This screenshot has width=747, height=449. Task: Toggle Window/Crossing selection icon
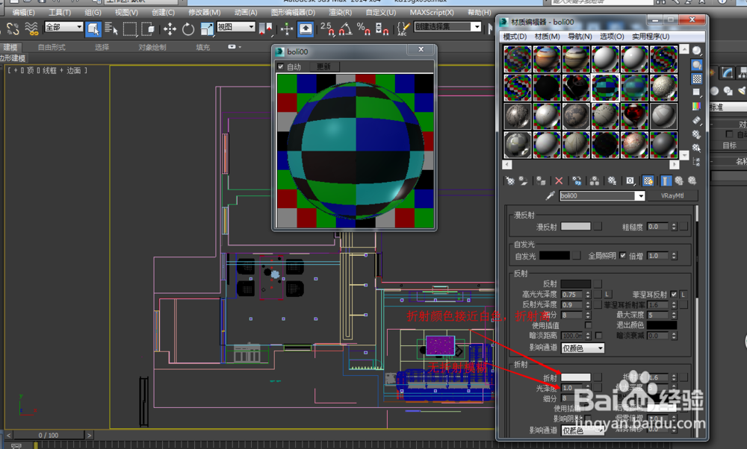(x=148, y=29)
